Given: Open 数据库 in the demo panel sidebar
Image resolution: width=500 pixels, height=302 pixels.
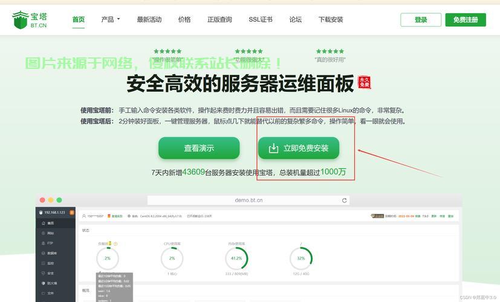Looking at the screenshot, I should tap(56, 253).
